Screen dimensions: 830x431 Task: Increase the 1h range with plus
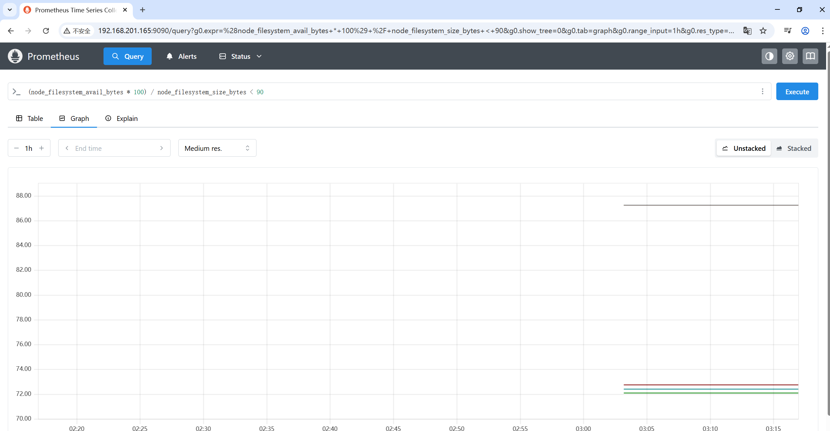click(x=42, y=148)
